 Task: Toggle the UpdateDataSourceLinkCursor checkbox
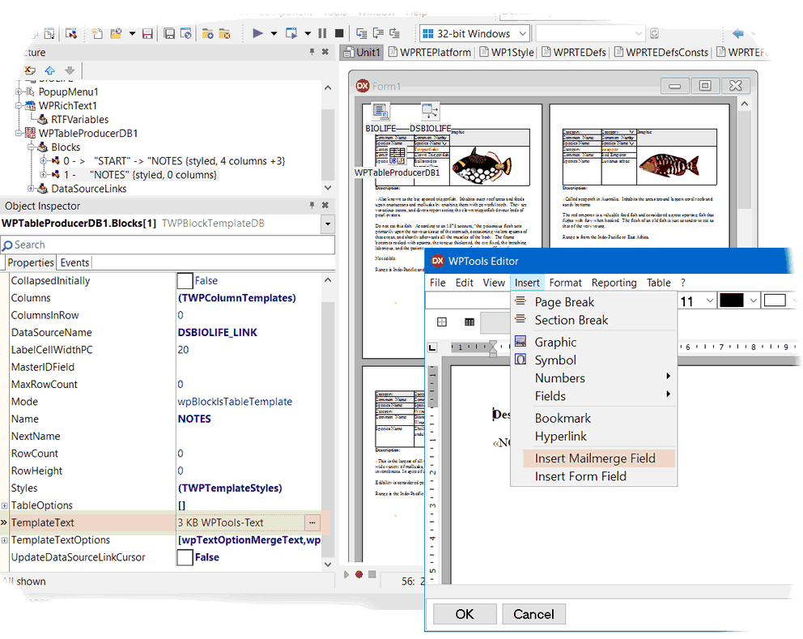185,557
